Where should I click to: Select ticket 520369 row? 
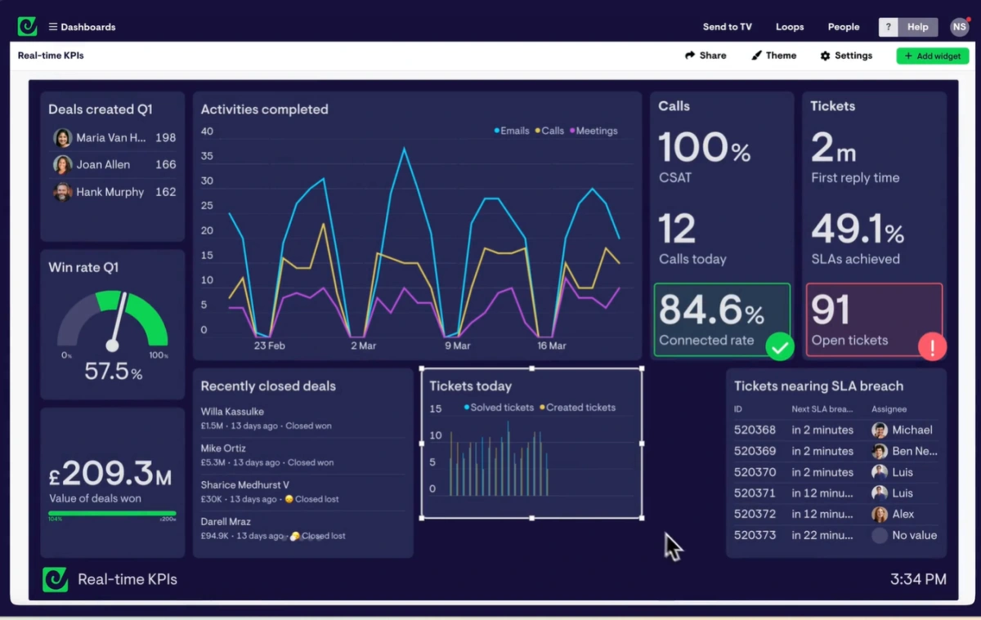point(835,451)
